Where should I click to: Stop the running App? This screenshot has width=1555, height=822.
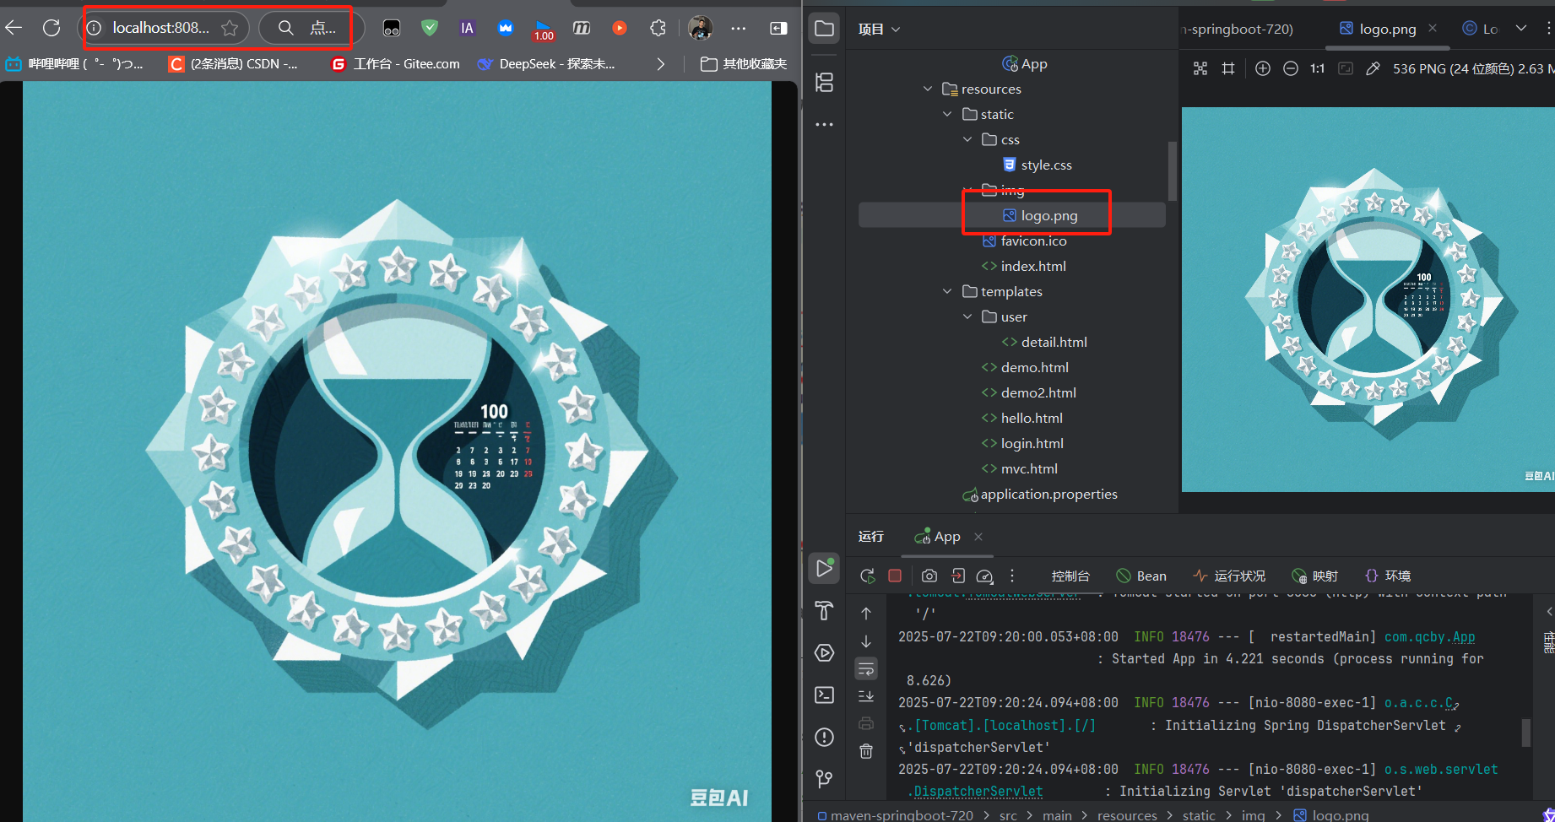pos(895,576)
